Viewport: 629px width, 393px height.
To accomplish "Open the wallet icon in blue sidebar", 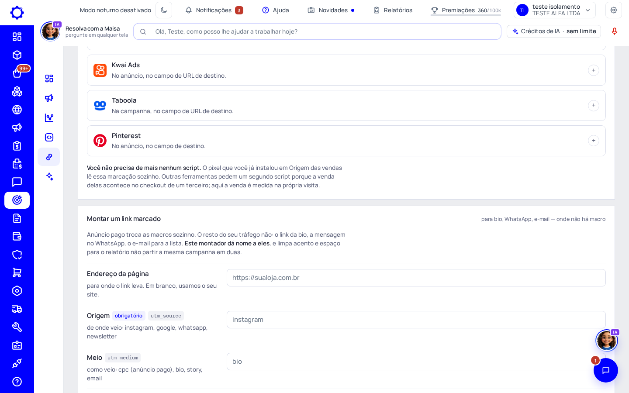I will [17, 236].
